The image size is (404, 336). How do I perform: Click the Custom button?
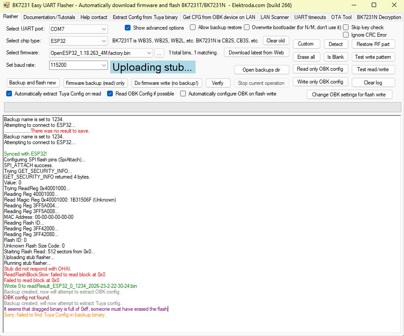click(306, 44)
